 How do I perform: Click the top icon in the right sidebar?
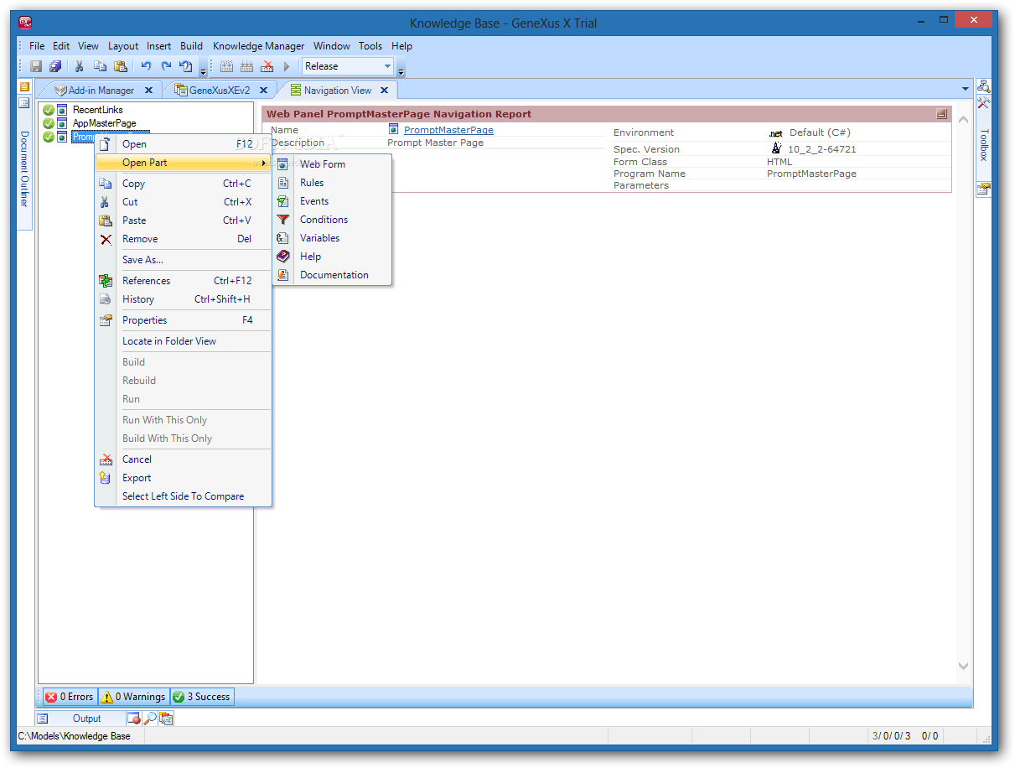[983, 86]
